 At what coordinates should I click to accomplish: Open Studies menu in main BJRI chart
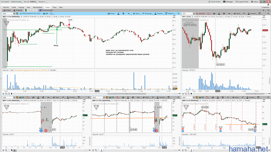[158, 14]
